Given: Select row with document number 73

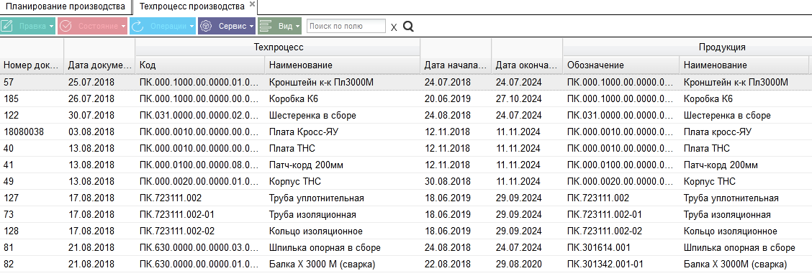Looking at the screenshot, I should tap(406, 214).
